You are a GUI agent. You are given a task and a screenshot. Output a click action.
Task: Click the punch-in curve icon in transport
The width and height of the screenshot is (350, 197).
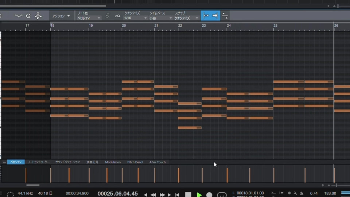273,193
